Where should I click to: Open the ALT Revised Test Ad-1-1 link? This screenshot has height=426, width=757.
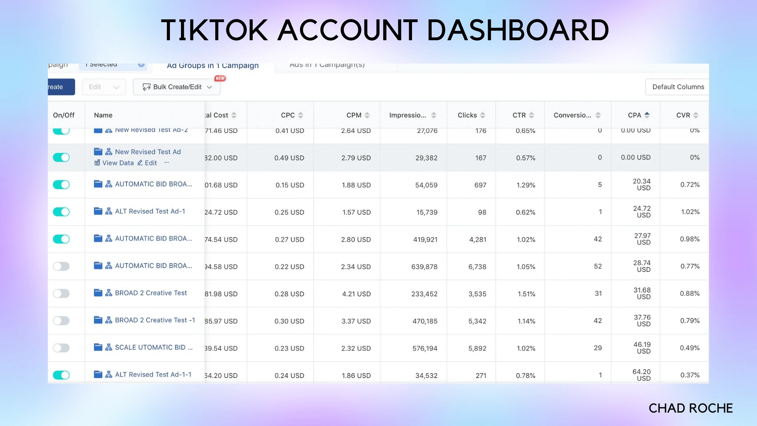point(153,374)
